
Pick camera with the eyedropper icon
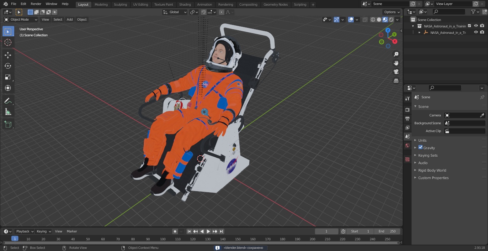click(x=482, y=115)
